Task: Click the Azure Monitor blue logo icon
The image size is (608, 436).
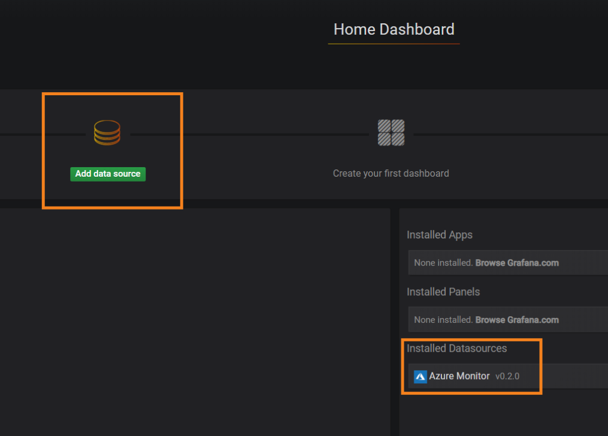Action: pos(421,377)
